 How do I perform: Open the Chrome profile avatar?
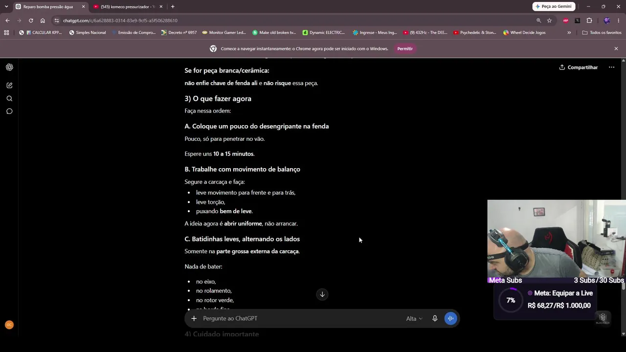(x=607, y=21)
